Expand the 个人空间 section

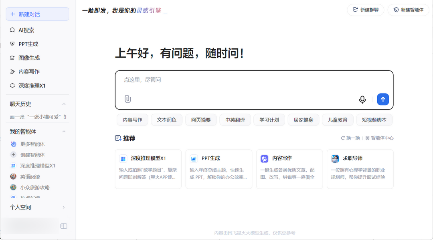[64, 207]
